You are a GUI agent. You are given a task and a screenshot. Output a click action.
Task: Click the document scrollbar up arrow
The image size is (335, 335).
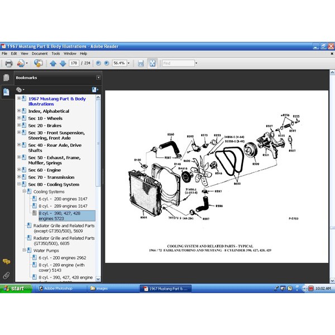click(332, 73)
